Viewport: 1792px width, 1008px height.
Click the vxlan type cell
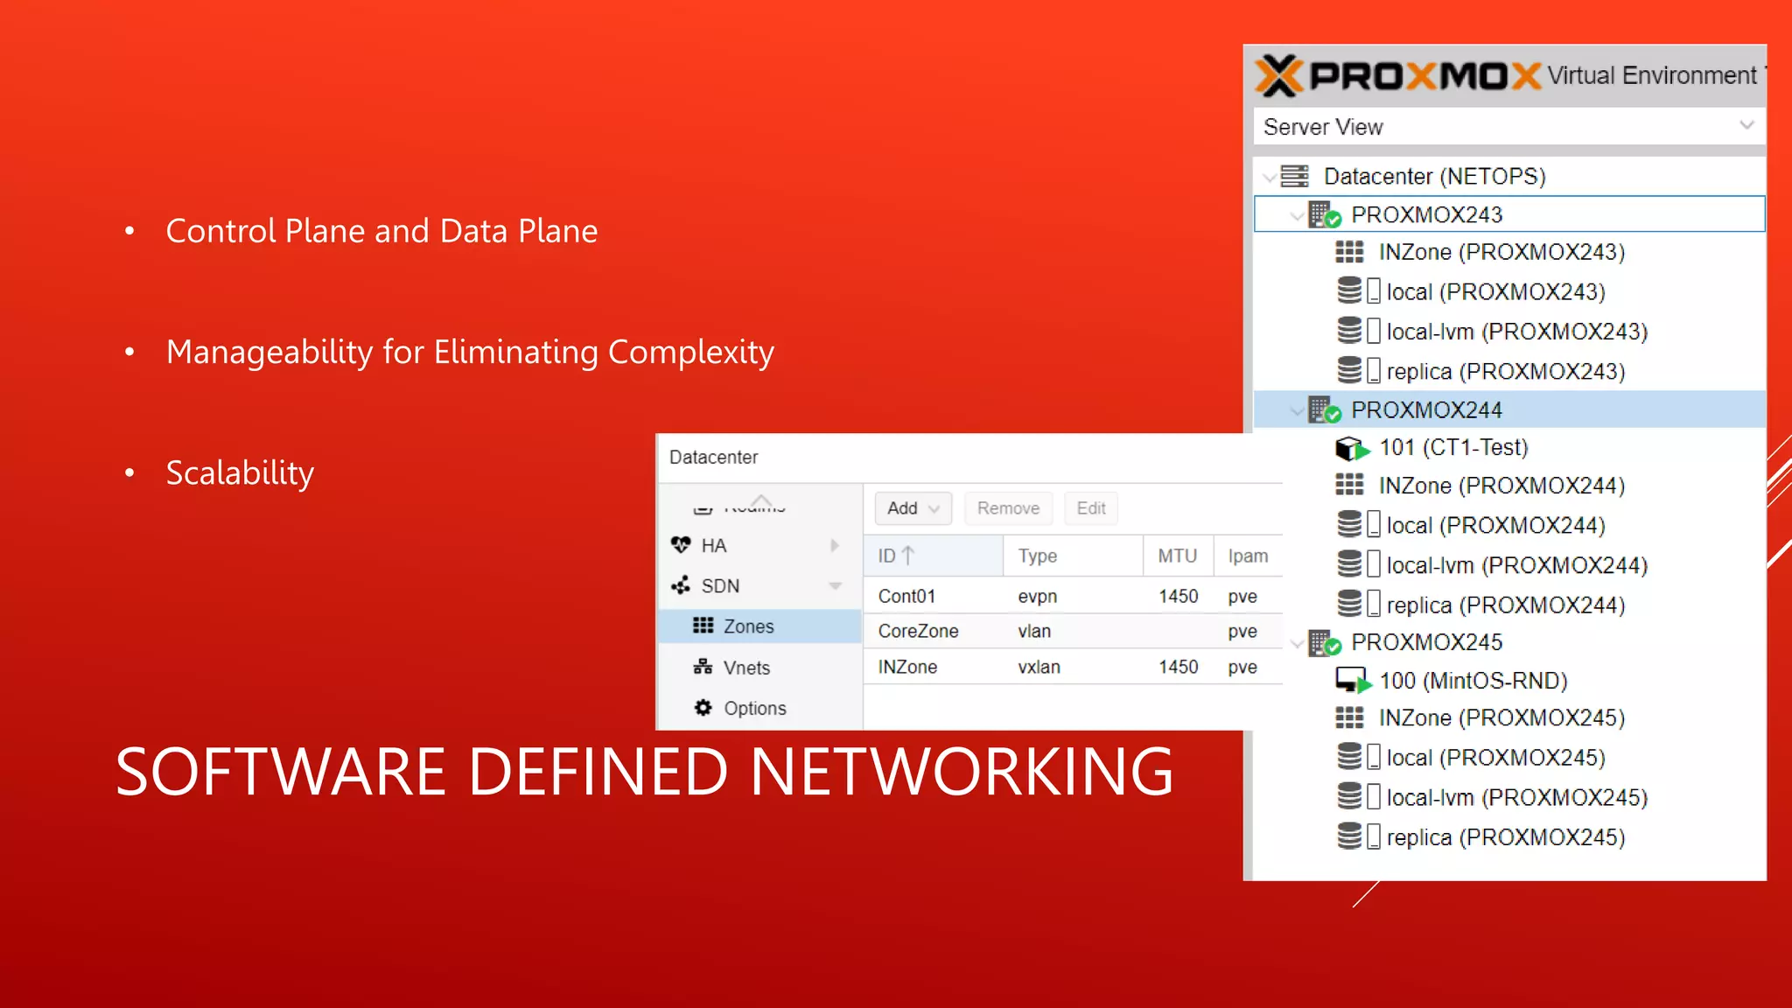click(1039, 667)
